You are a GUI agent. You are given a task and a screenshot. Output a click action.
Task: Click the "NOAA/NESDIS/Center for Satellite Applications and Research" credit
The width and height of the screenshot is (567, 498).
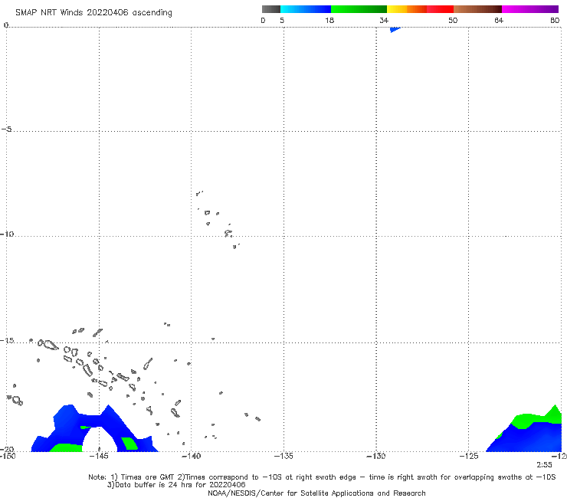pyautogui.click(x=316, y=493)
